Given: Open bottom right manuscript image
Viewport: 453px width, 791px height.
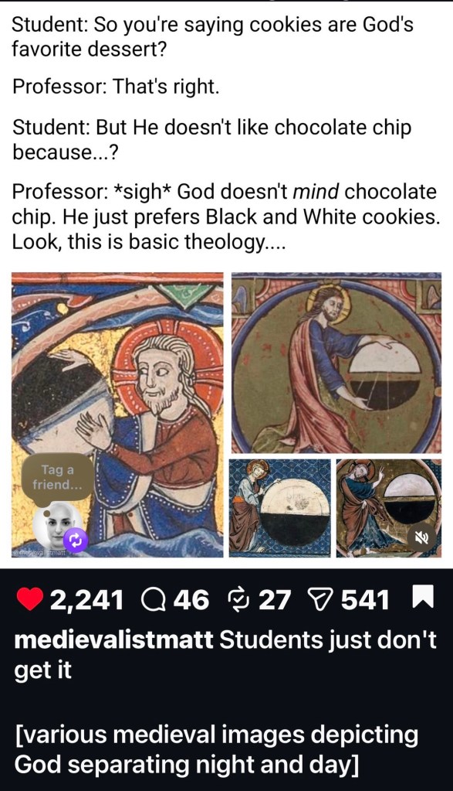Looking at the screenshot, I should pyautogui.click(x=389, y=508).
